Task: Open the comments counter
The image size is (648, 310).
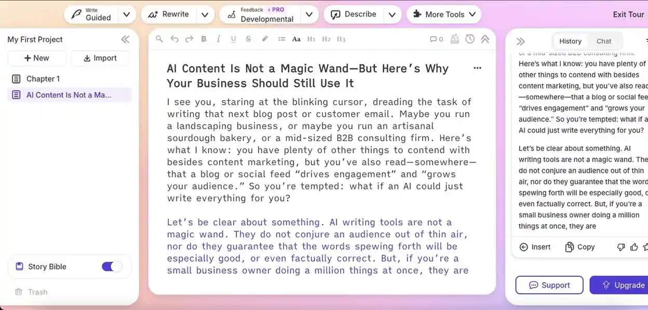Action: [x=436, y=39]
